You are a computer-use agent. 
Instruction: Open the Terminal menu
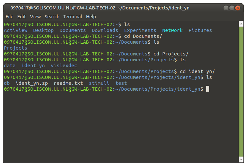pos(72,17)
